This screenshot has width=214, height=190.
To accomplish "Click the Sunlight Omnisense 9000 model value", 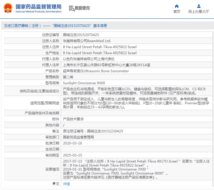I will point(82,83).
